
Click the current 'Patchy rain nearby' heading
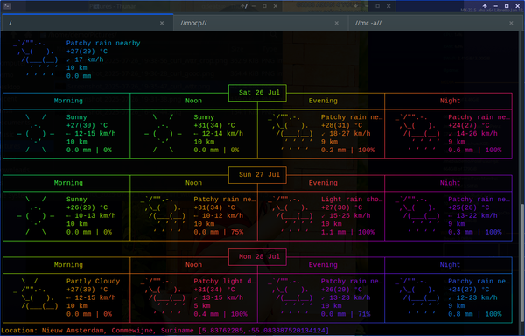[103, 43]
